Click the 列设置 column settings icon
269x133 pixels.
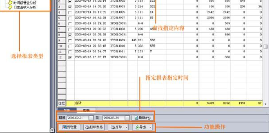click(x=65, y=127)
